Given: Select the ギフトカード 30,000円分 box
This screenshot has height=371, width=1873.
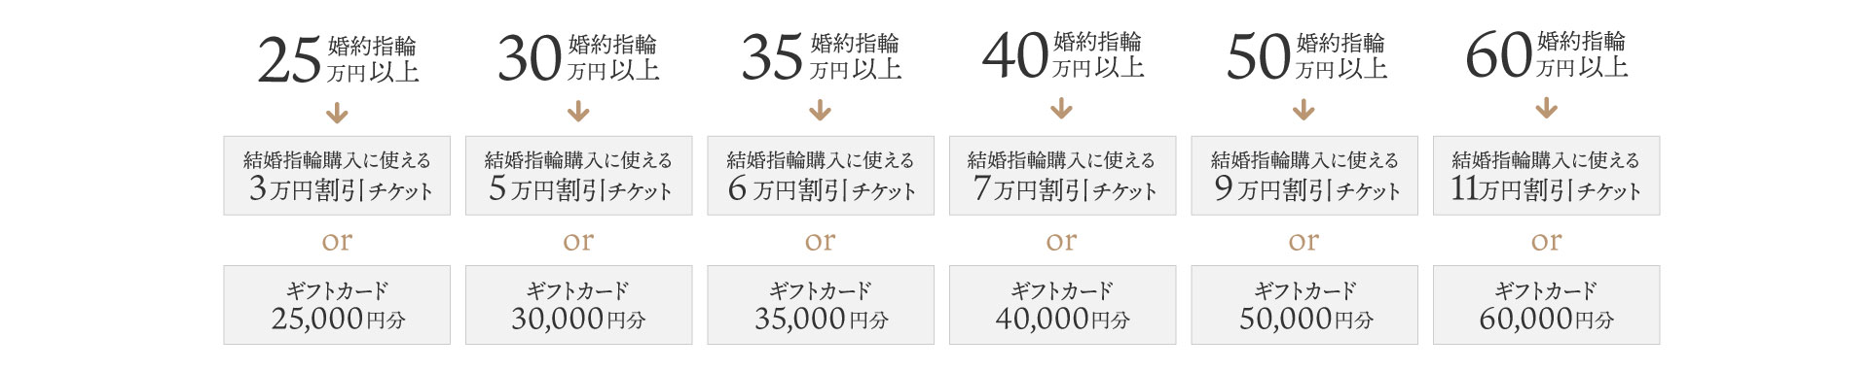Looking at the screenshot, I should pyautogui.click(x=578, y=305).
